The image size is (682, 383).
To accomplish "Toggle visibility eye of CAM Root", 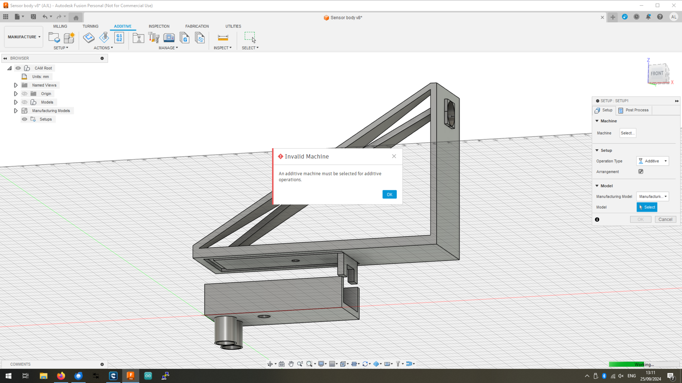I will tap(18, 68).
